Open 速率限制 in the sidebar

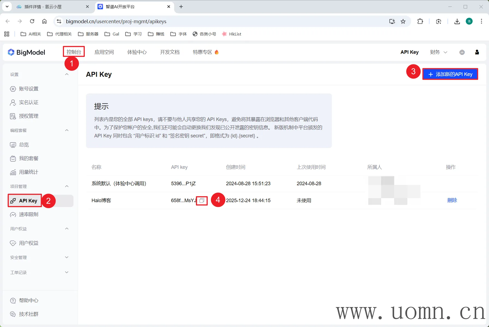point(29,214)
